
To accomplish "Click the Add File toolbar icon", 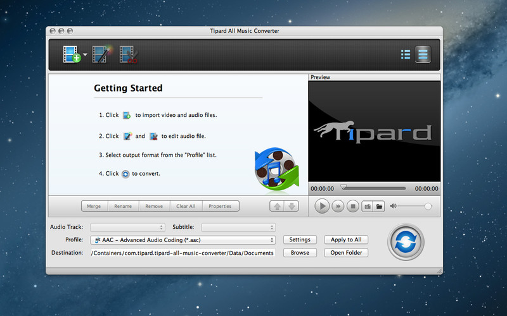I will [72, 54].
